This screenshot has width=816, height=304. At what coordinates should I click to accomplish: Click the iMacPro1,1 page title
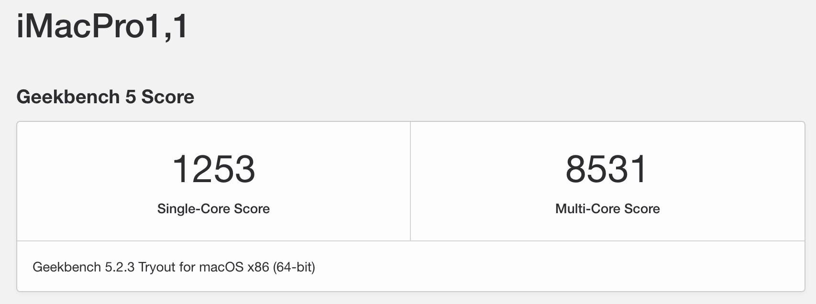click(x=102, y=26)
